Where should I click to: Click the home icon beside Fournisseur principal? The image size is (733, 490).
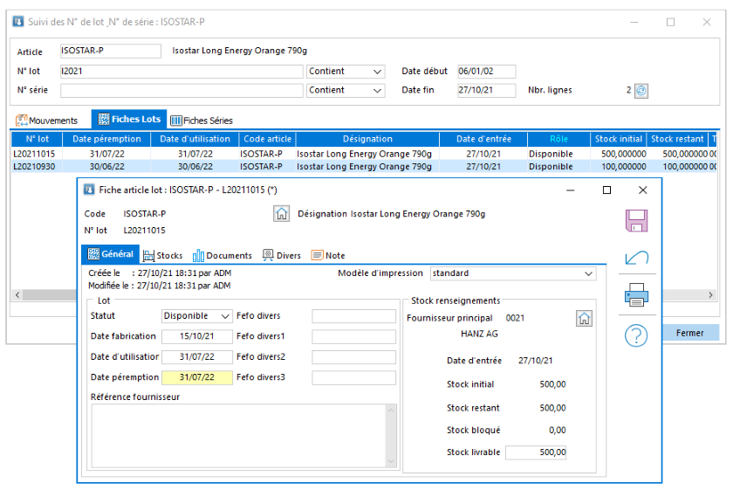tap(584, 319)
